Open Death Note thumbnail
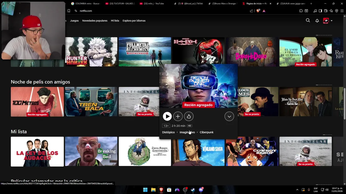The image size is (346, 194). pyautogui.click(x=198, y=51)
